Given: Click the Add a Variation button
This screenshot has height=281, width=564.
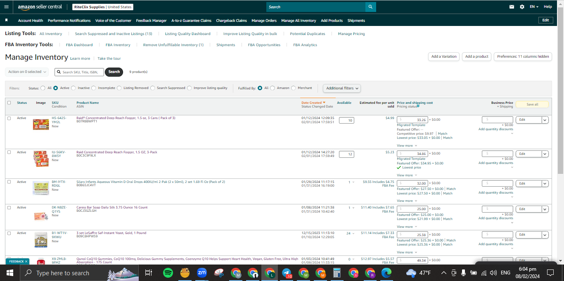Looking at the screenshot, I should (x=444, y=56).
